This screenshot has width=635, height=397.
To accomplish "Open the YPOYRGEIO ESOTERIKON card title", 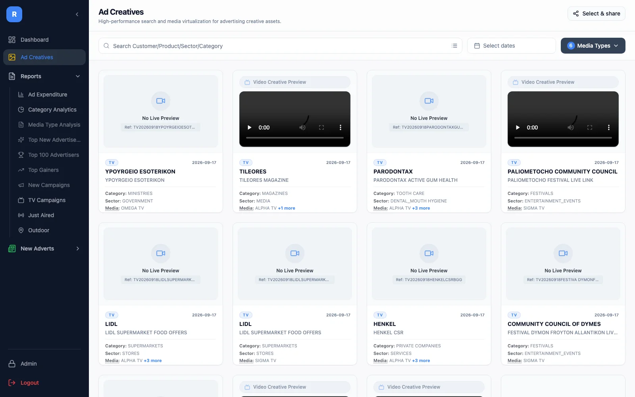I will pos(140,172).
